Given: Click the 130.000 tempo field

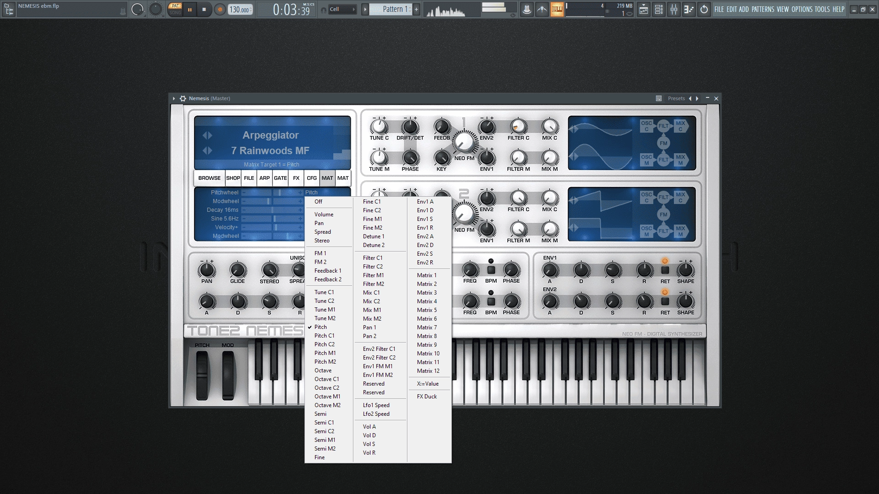Looking at the screenshot, I should pyautogui.click(x=240, y=10).
